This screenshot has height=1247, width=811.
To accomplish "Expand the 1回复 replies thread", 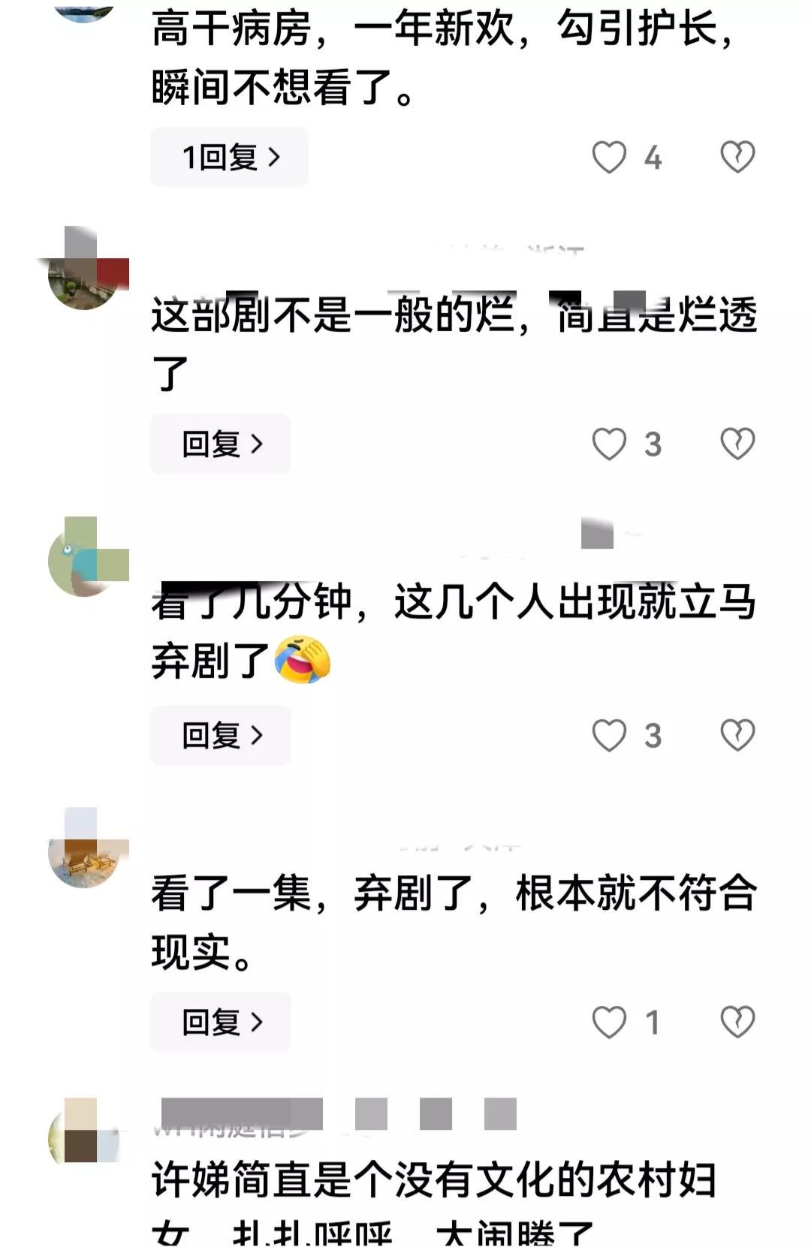I will [x=229, y=157].
